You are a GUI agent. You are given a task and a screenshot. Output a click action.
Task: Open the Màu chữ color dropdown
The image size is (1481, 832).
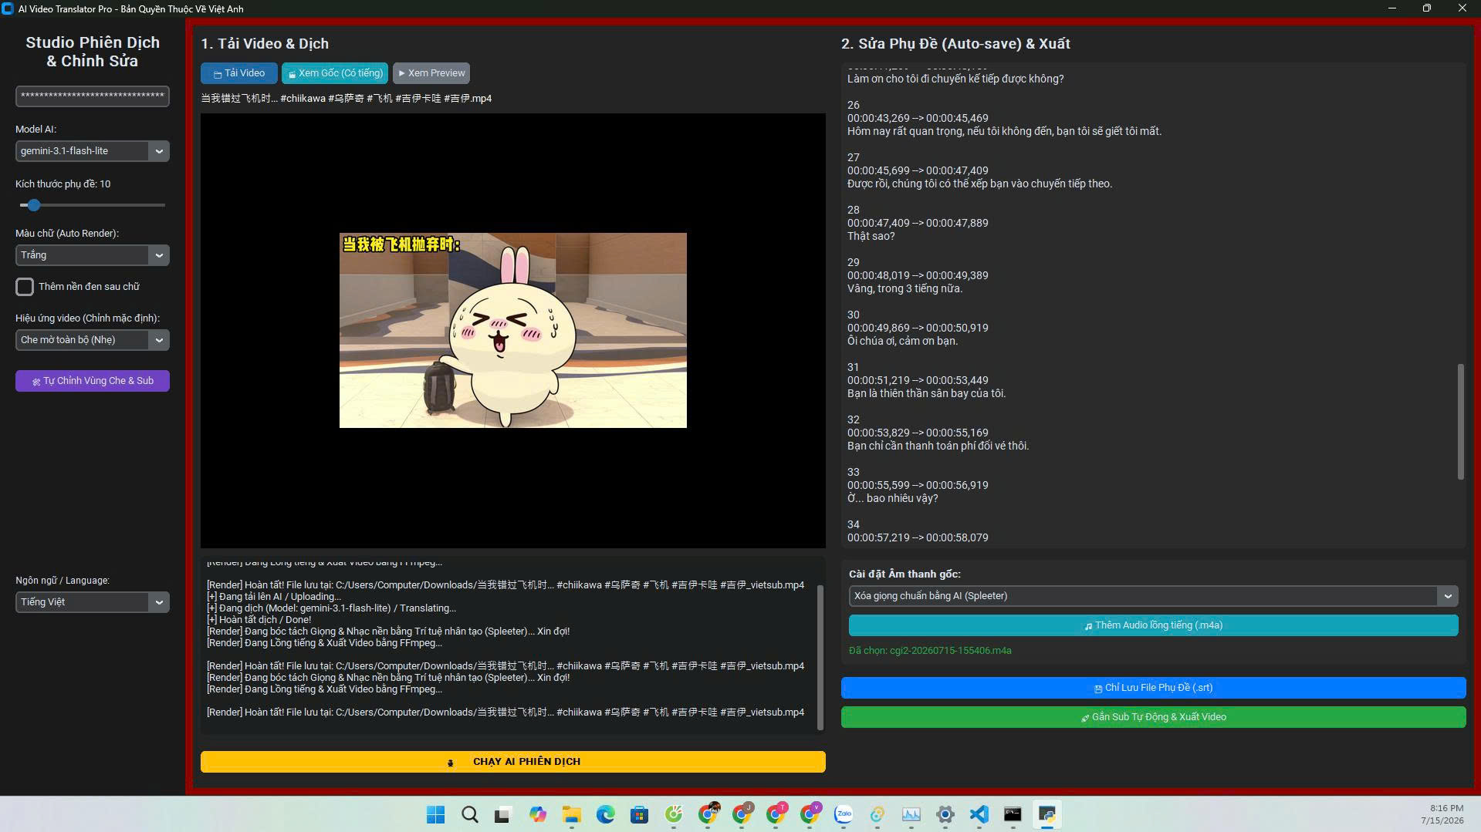click(x=93, y=255)
